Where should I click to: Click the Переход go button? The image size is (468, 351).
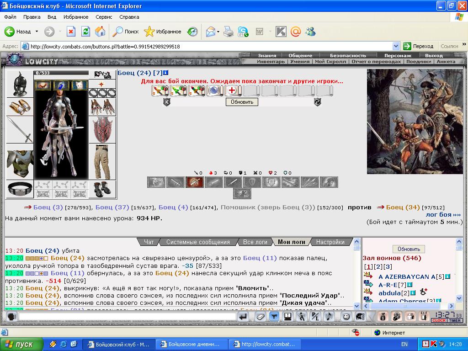point(419,46)
